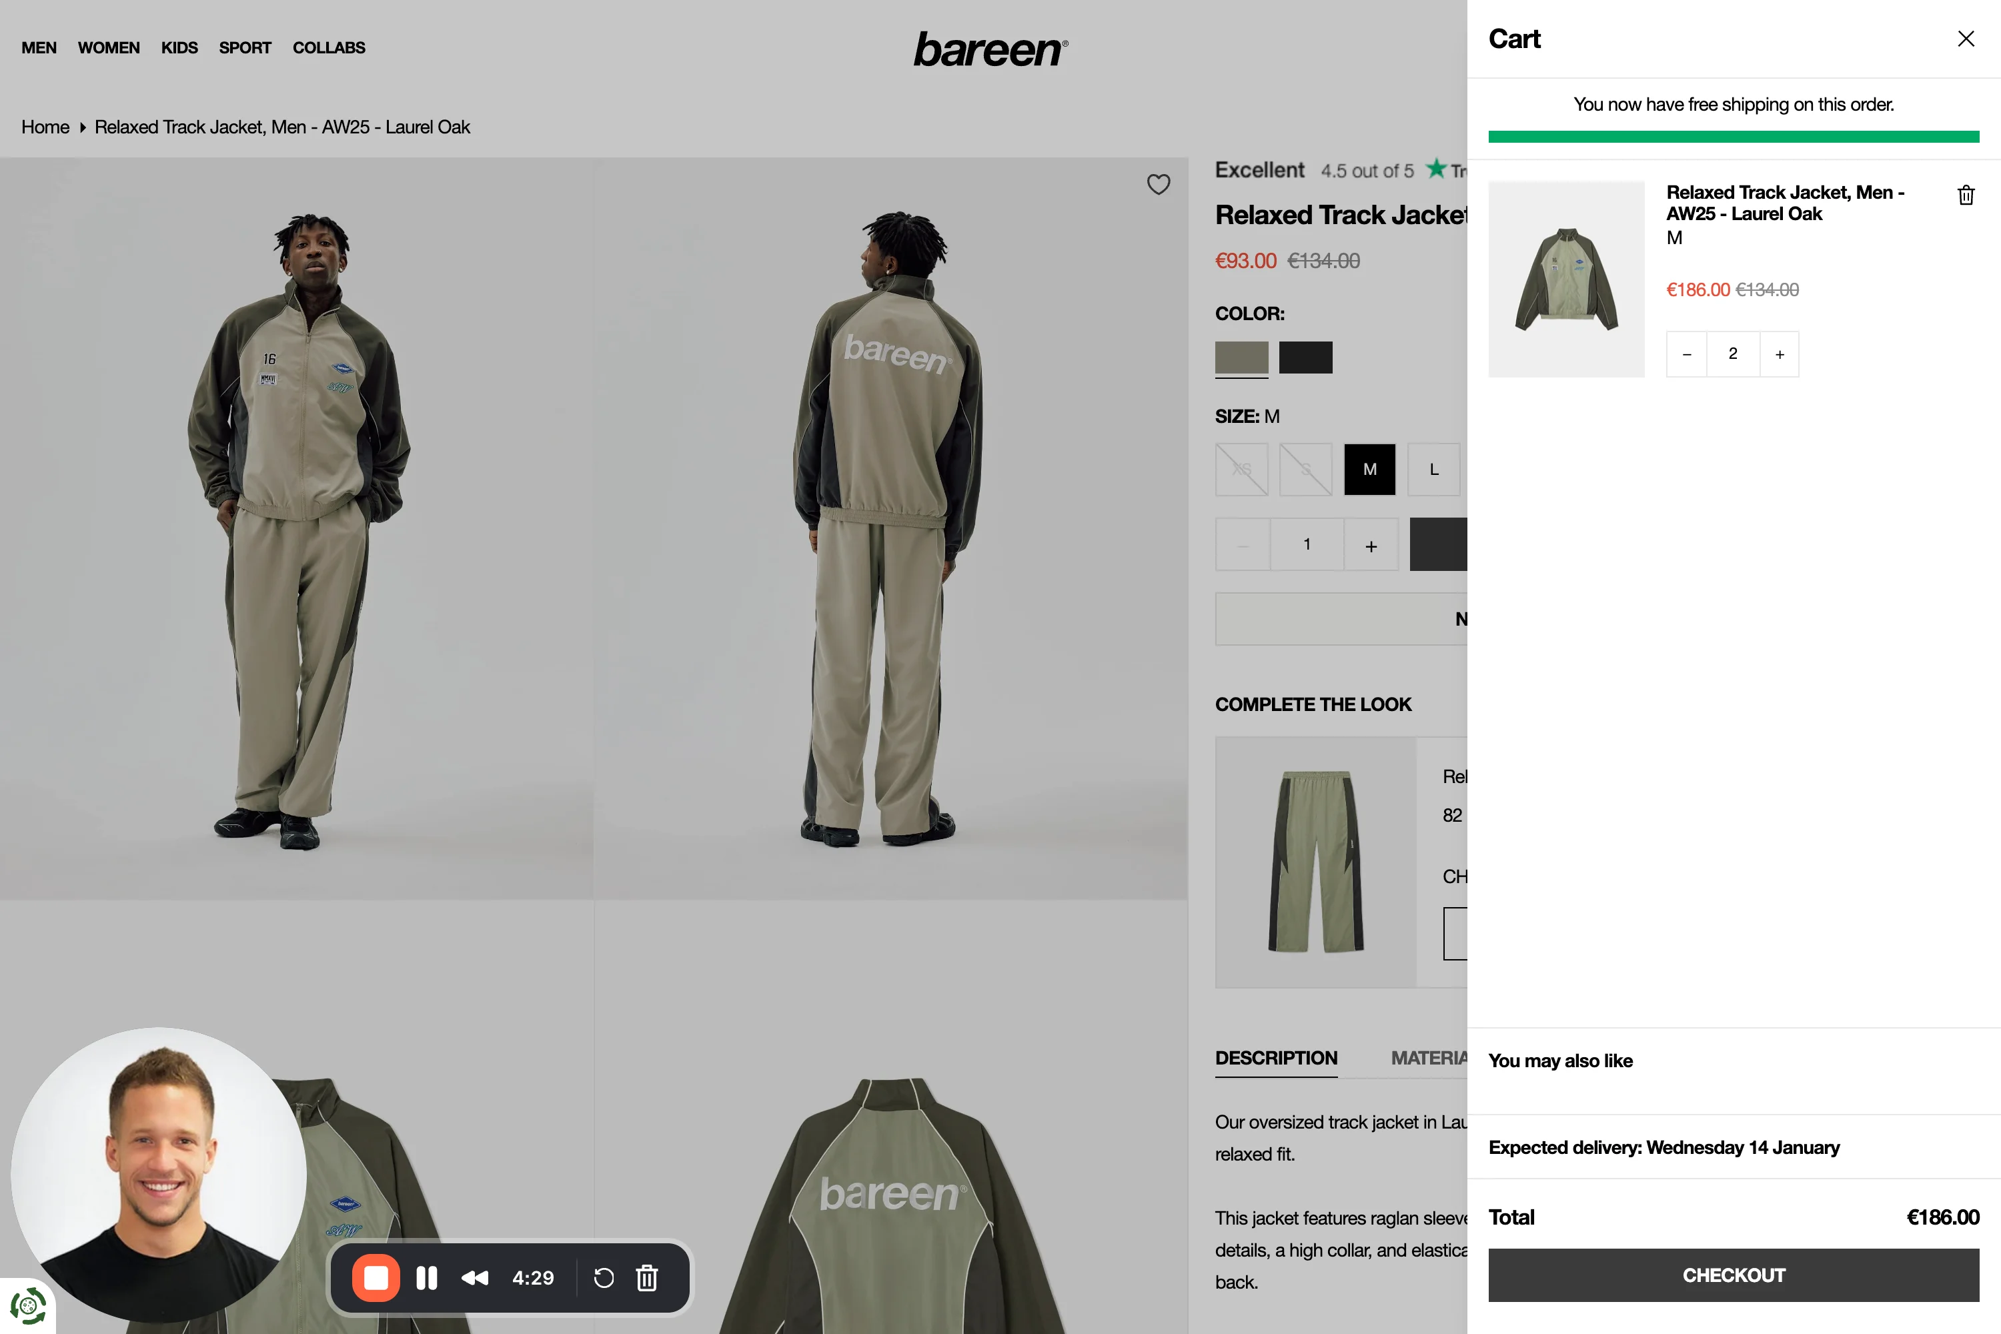Remove jacket from cart via trash icon

click(x=1965, y=195)
